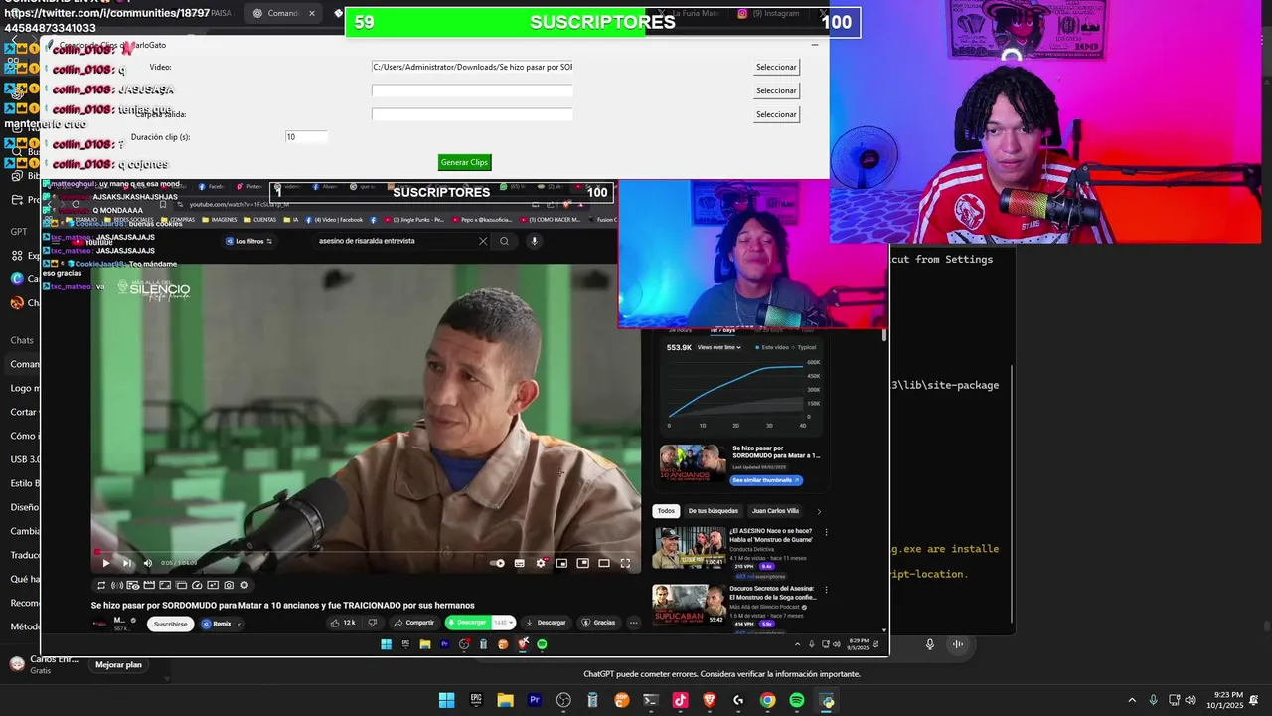Take a video screenshot with camera icon
The height and width of the screenshot is (716, 1272).
pyautogui.click(x=229, y=585)
